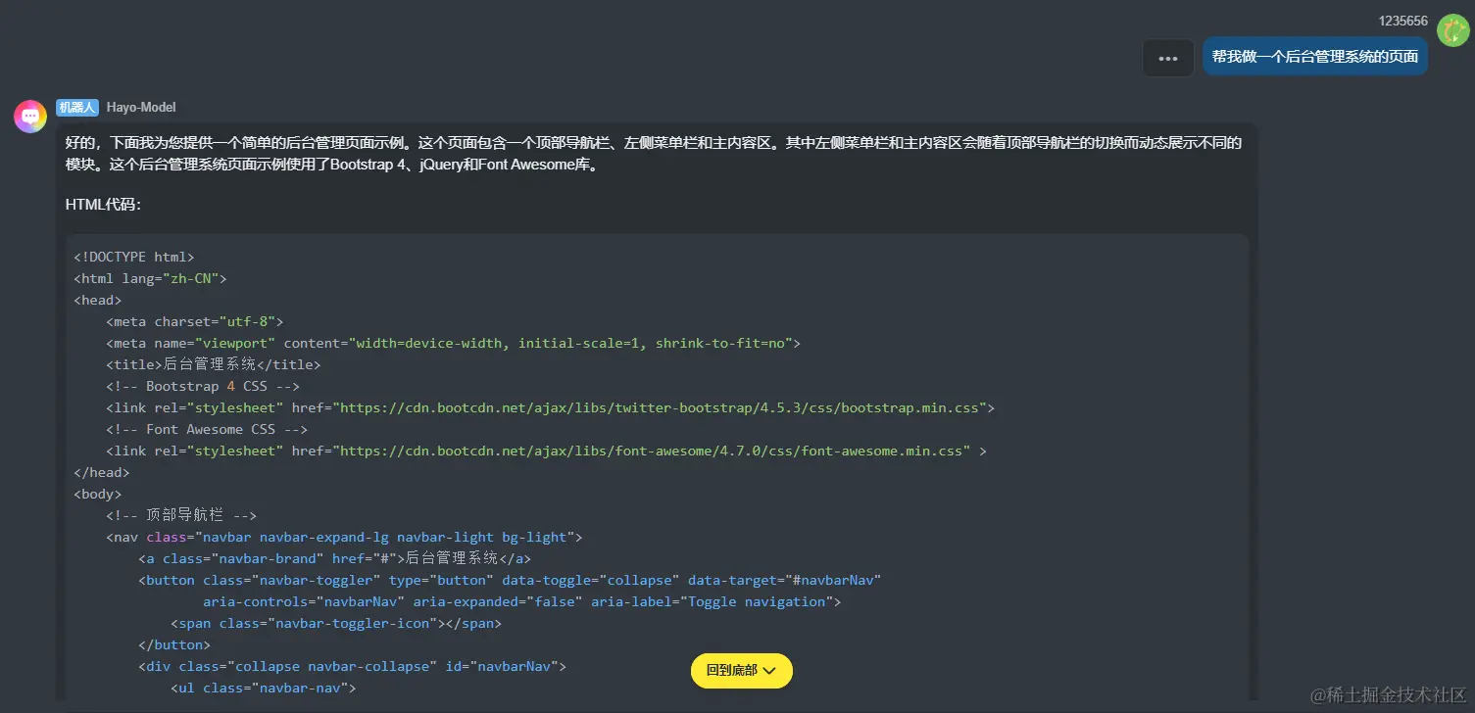1475x713 pixels.
Task: Click the 机器人 badge label
Action: [x=77, y=108]
